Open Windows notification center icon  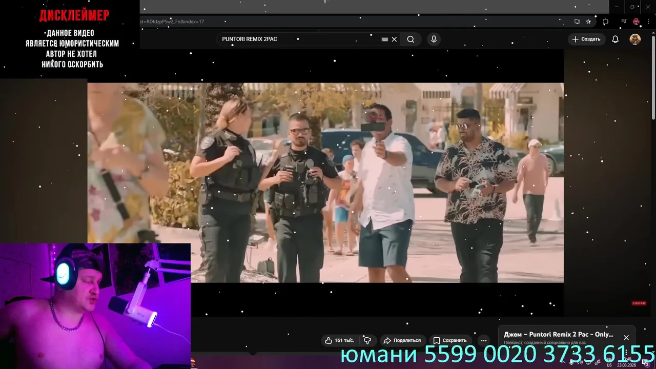point(646,362)
